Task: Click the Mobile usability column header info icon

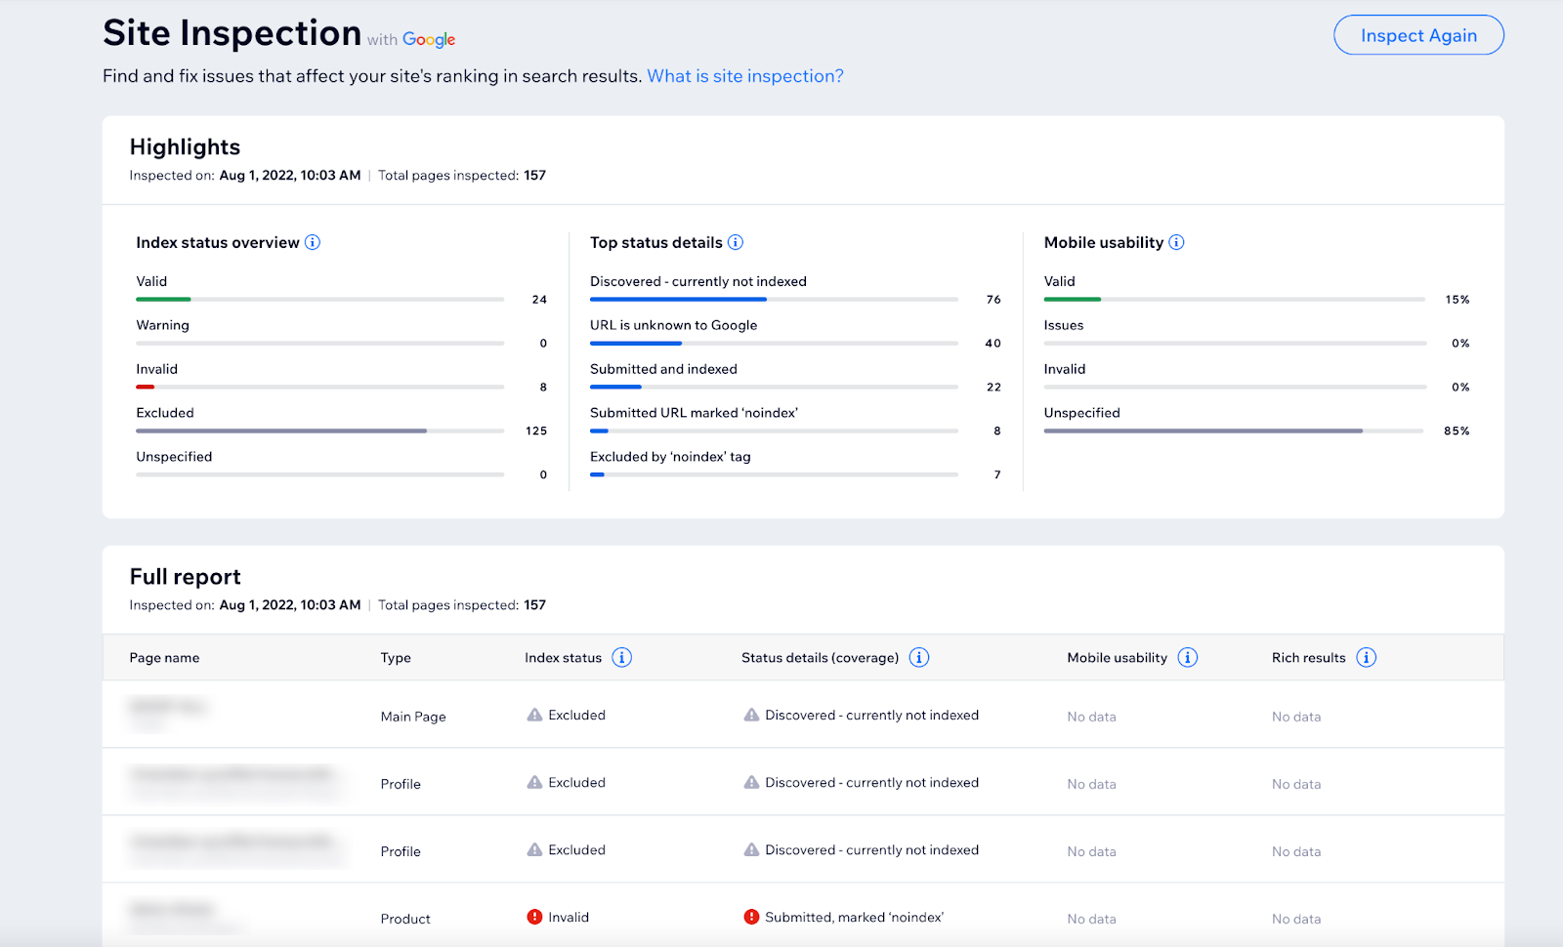Action: click(x=1188, y=657)
